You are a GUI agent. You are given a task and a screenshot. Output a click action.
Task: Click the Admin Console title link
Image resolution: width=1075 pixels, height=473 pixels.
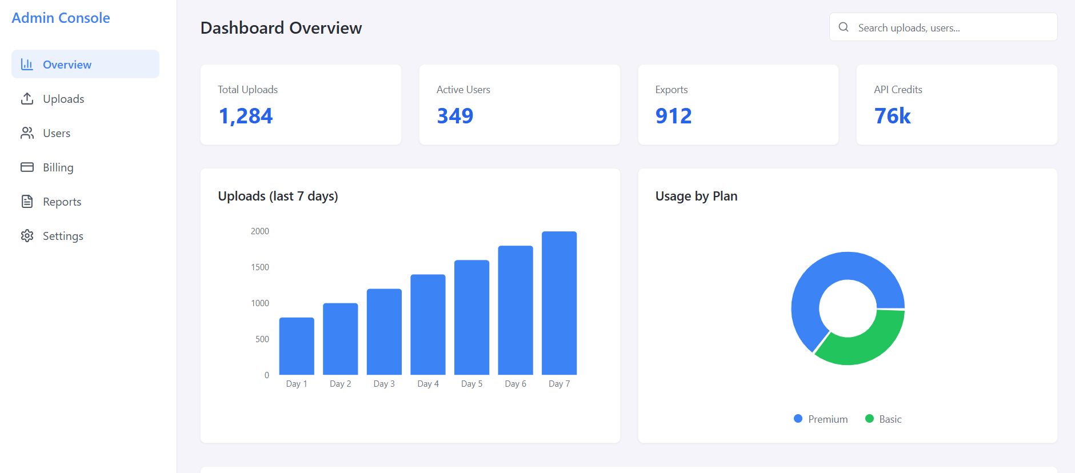pos(61,18)
